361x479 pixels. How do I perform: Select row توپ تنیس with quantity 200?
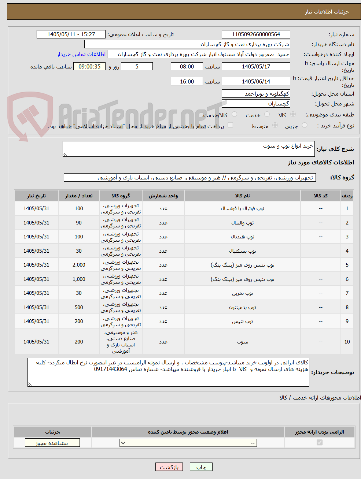point(184,321)
